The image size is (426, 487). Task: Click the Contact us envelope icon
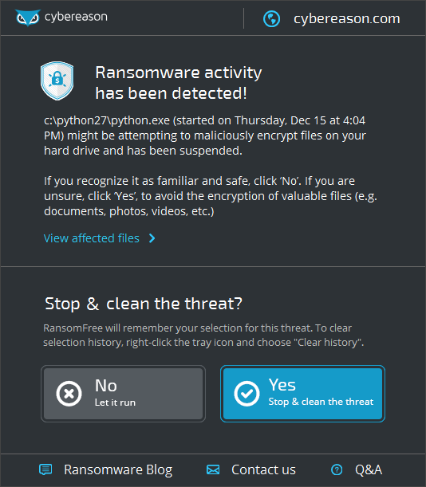point(213,469)
